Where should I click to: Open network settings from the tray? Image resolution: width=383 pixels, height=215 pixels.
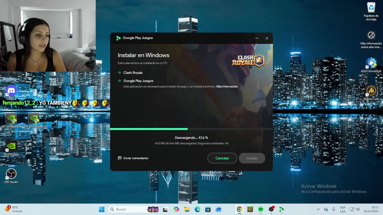point(352,209)
